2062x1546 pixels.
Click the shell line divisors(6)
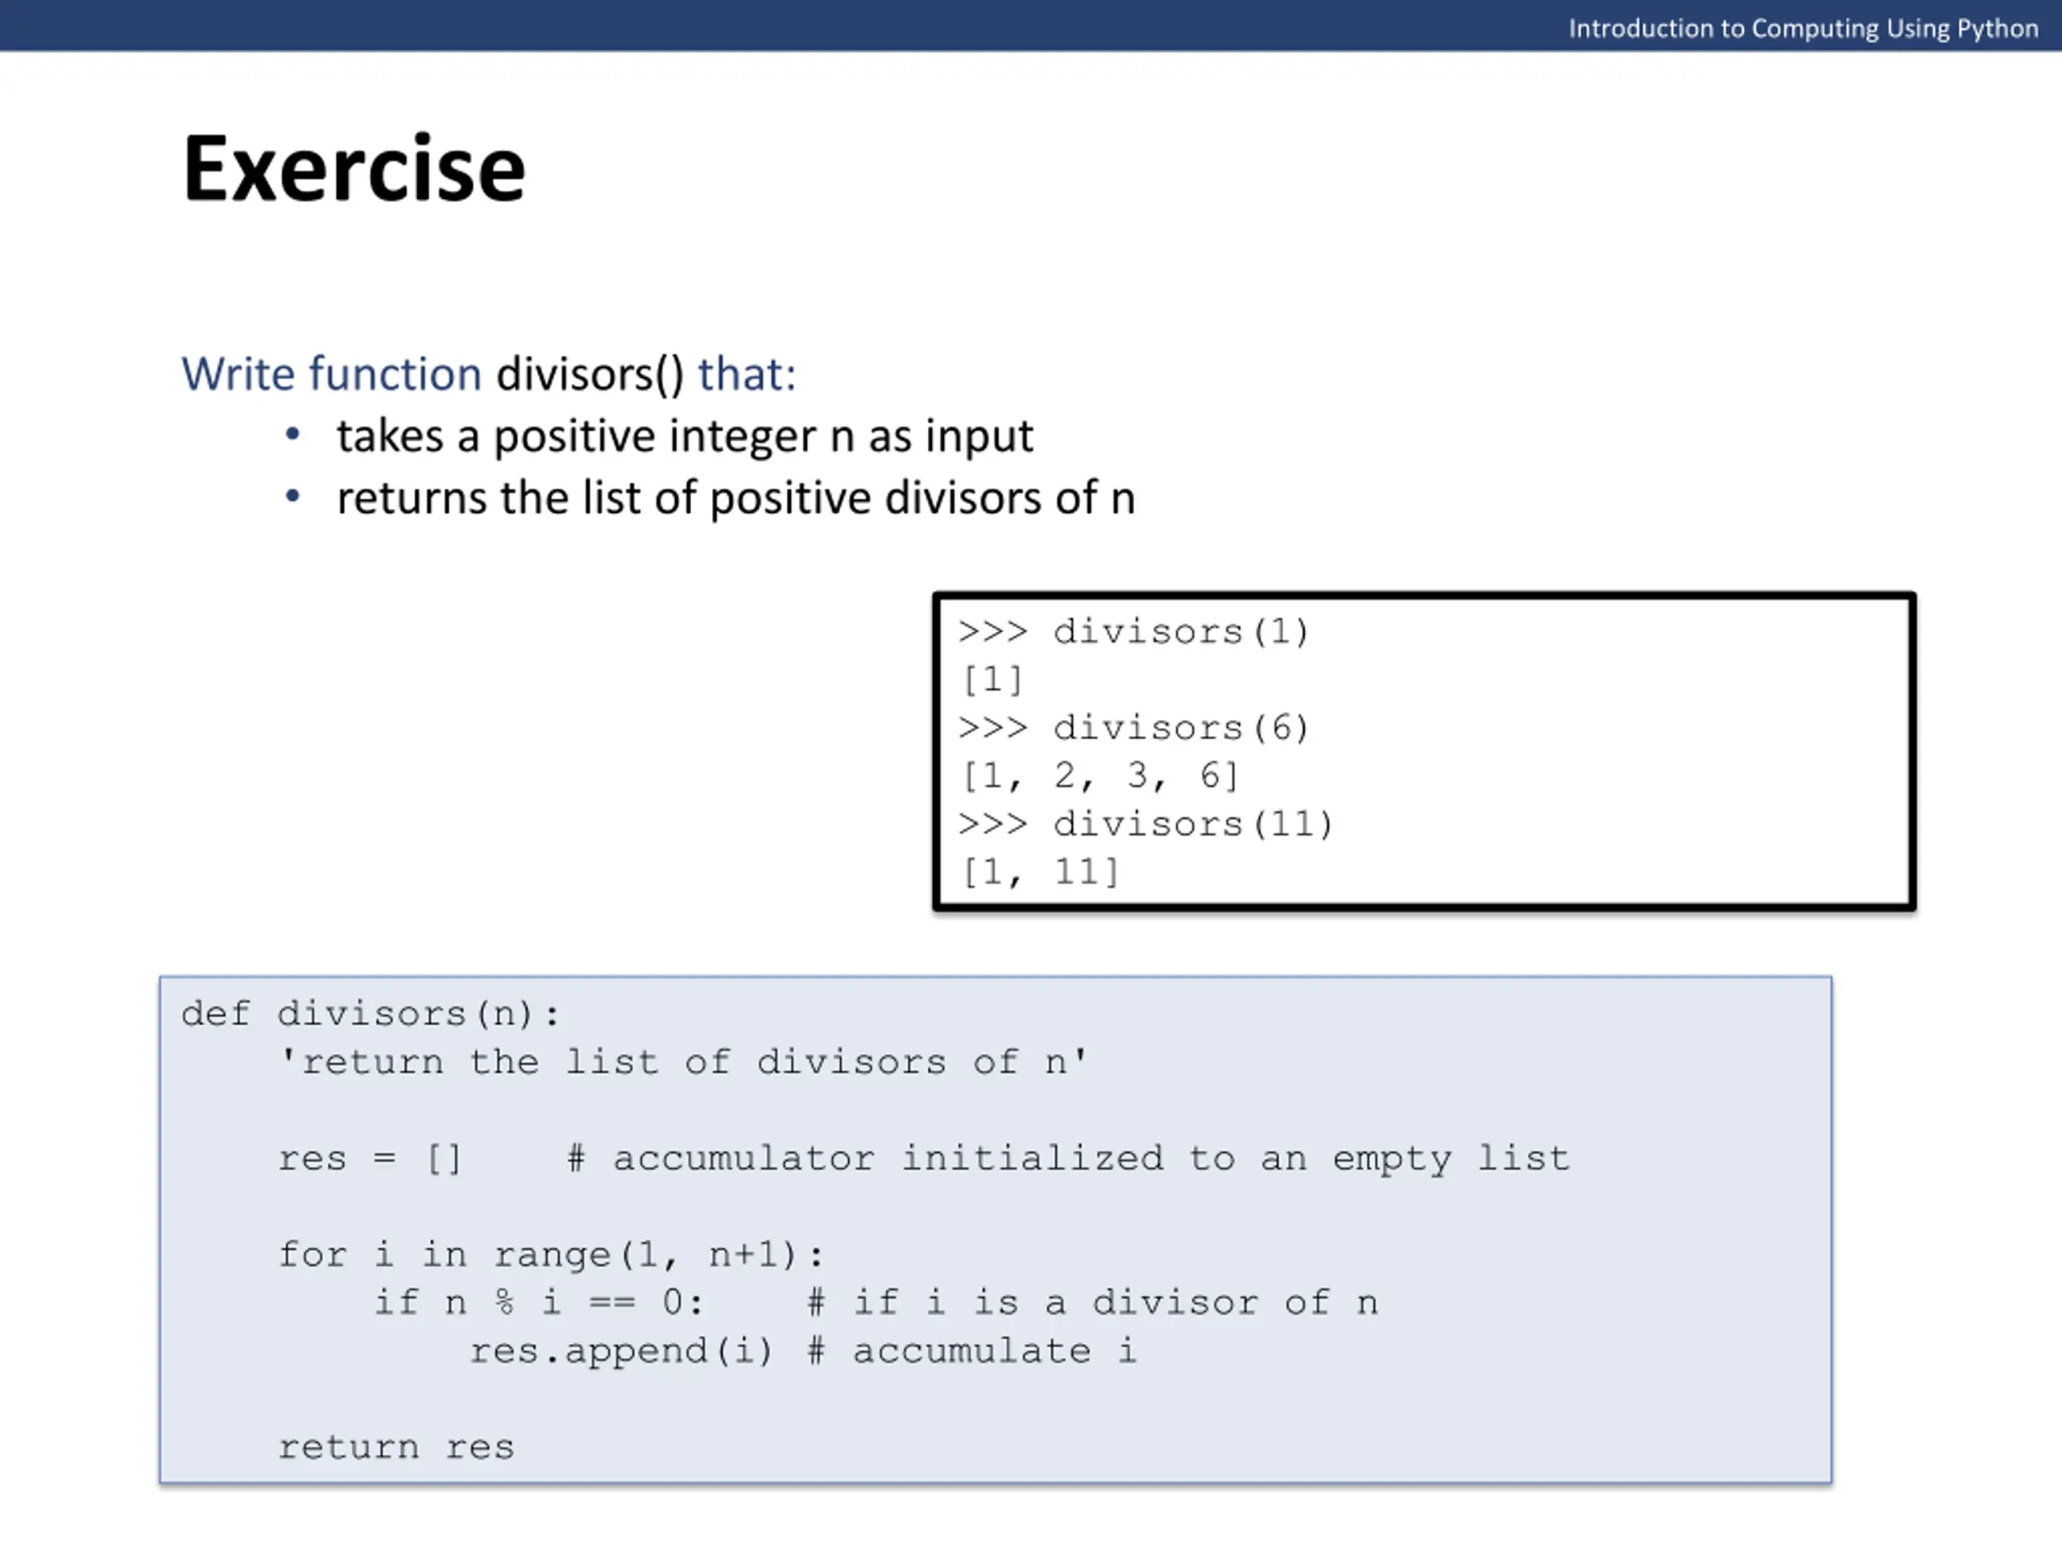point(1133,728)
